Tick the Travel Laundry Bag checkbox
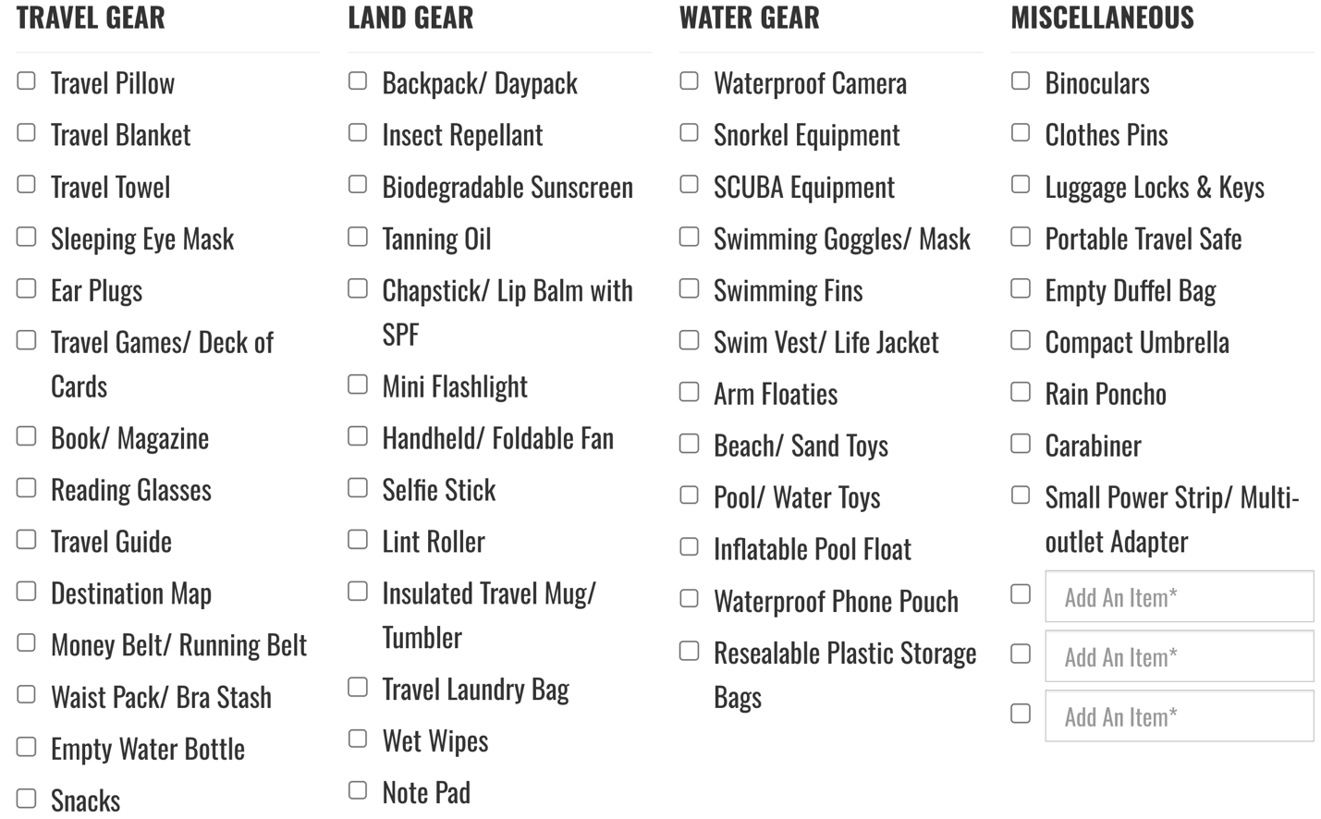 click(358, 687)
